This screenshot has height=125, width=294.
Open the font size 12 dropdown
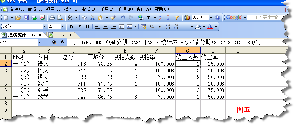[x=63, y=27]
